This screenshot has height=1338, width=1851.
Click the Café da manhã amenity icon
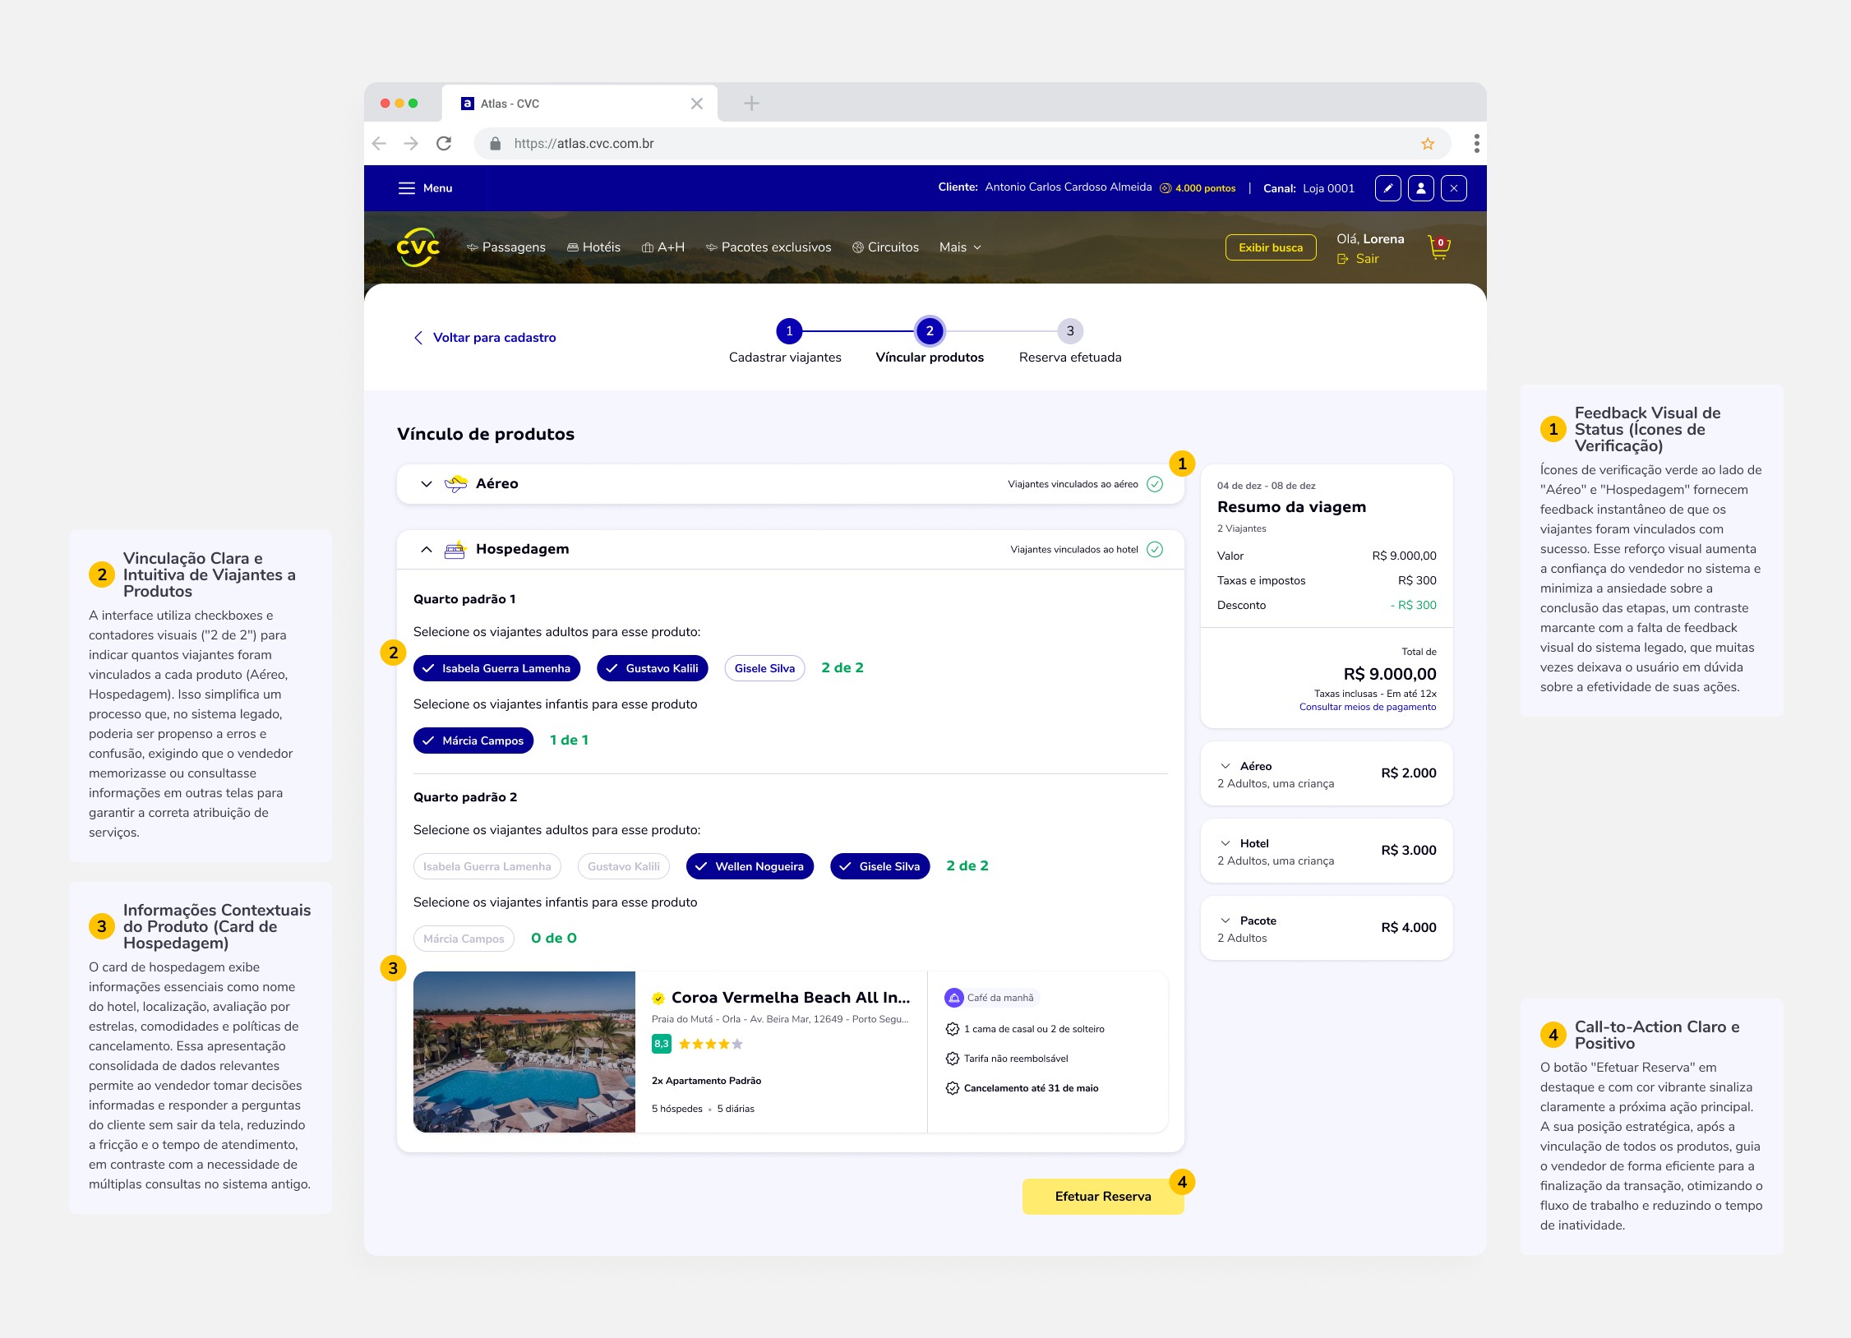tap(954, 998)
